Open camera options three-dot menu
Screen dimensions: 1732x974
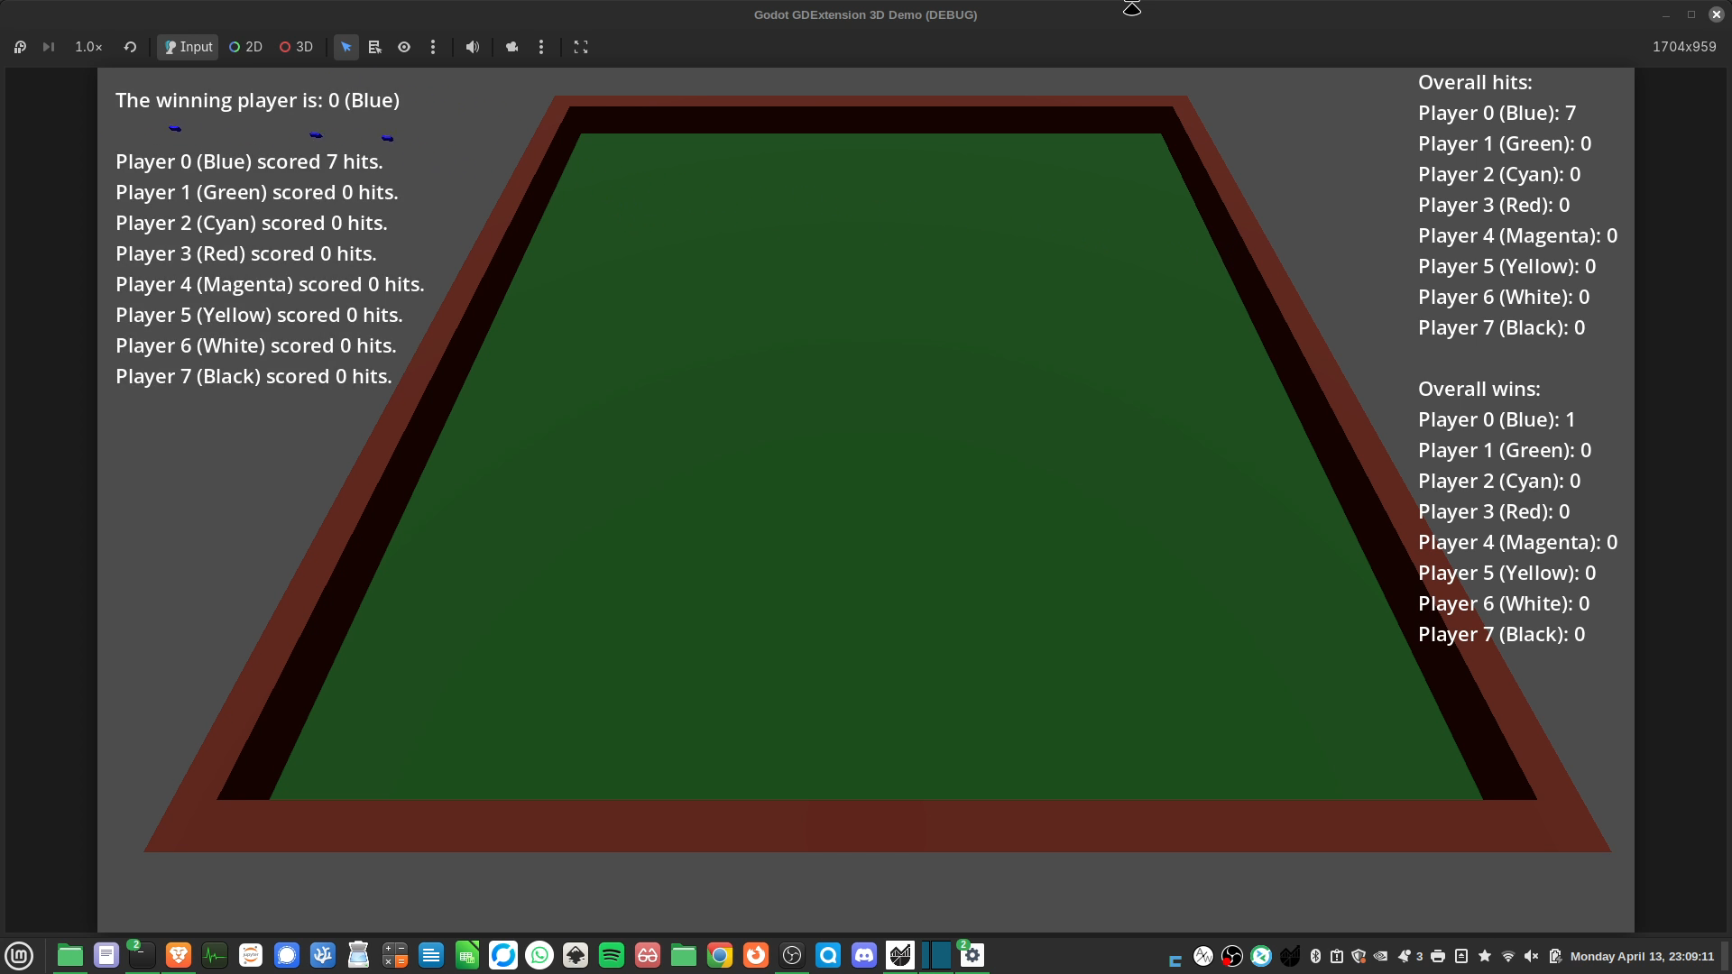(541, 47)
